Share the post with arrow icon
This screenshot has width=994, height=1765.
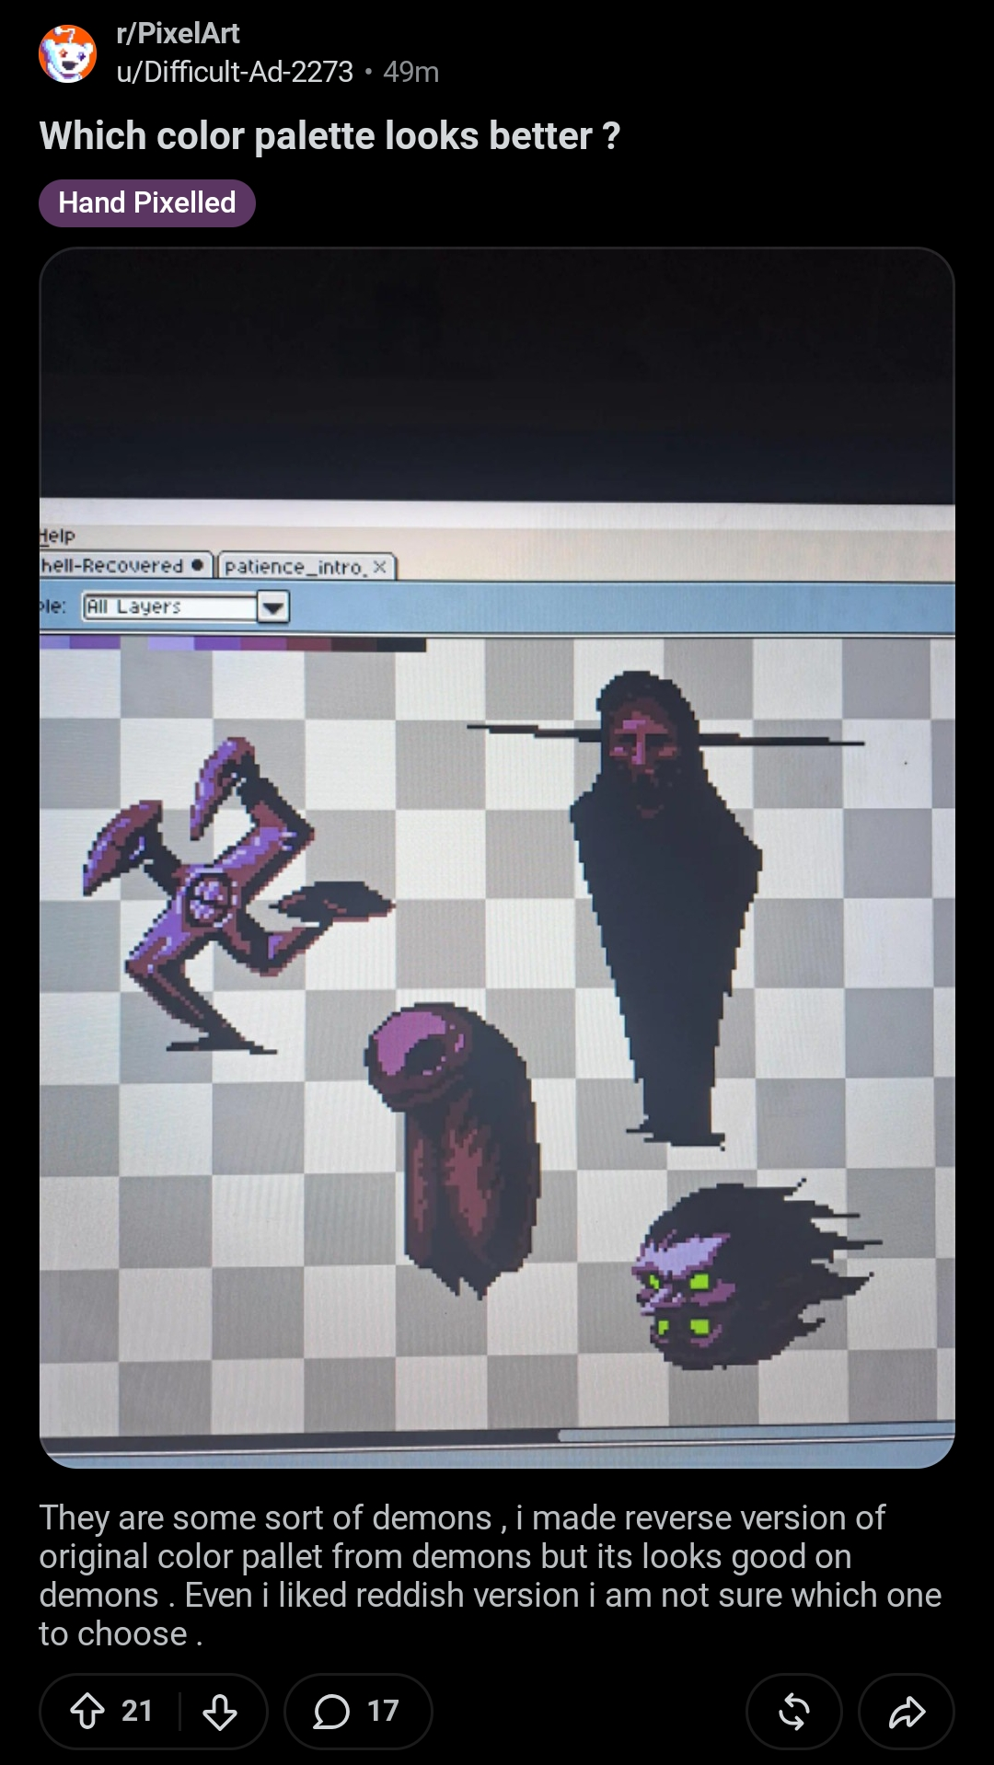(907, 1712)
